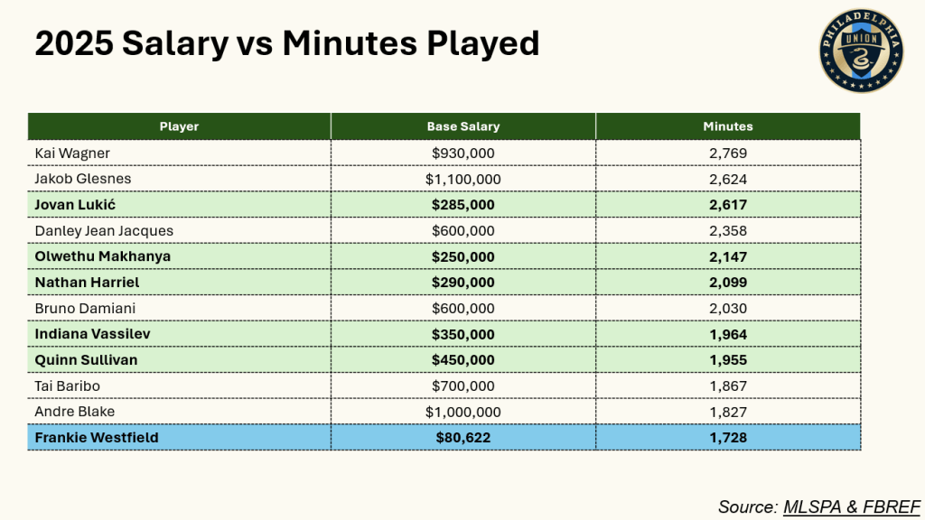Select Nathan Harriel's $290,000 salary
925x520 pixels.
[x=462, y=283]
